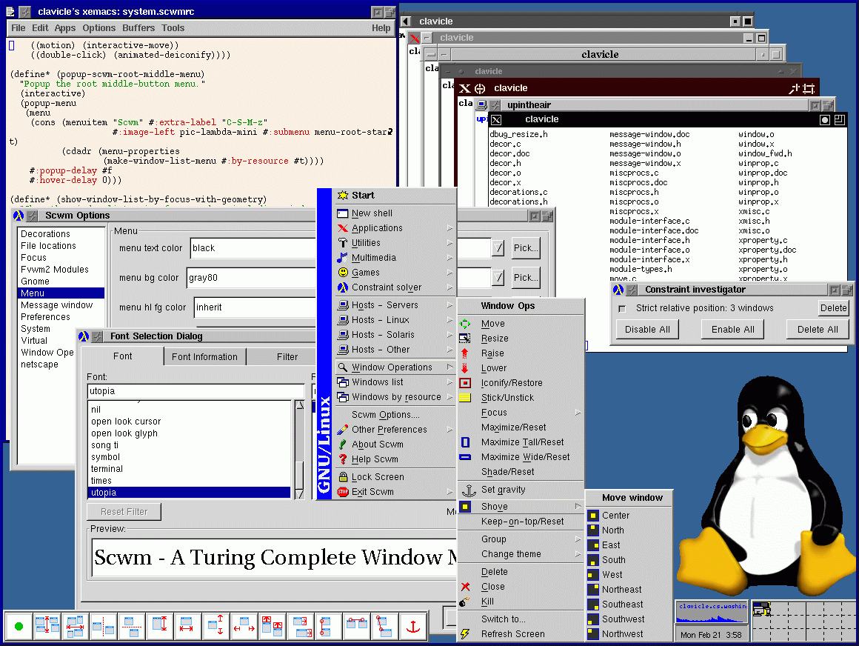859x646 pixels.
Task: Choose the top-edge alignment constraint icon
Action: pos(273,626)
